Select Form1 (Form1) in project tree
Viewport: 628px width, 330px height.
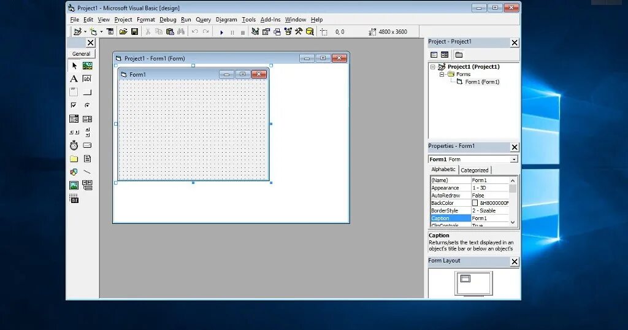[482, 82]
